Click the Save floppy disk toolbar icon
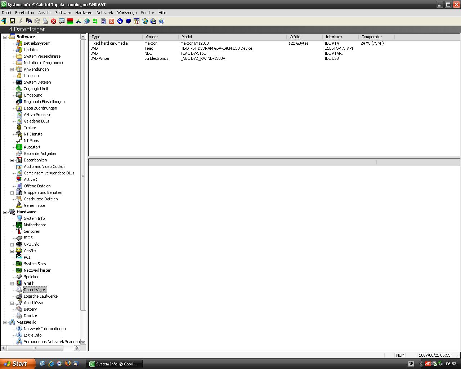461x369 pixels. click(12, 21)
